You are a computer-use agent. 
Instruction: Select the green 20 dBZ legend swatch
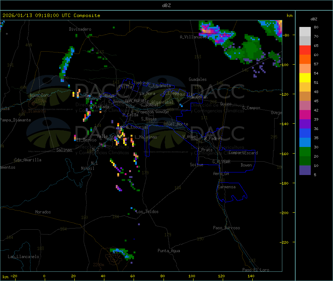[305, 151]
